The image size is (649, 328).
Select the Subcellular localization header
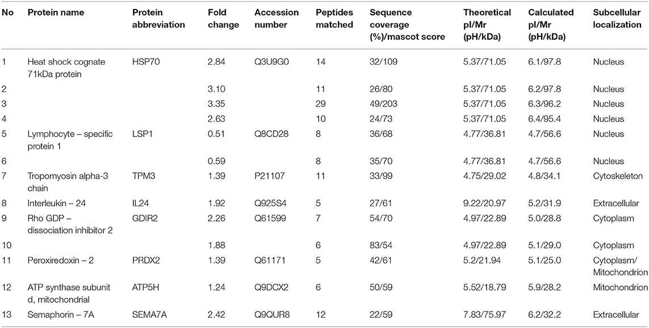[x=617, y=19]
